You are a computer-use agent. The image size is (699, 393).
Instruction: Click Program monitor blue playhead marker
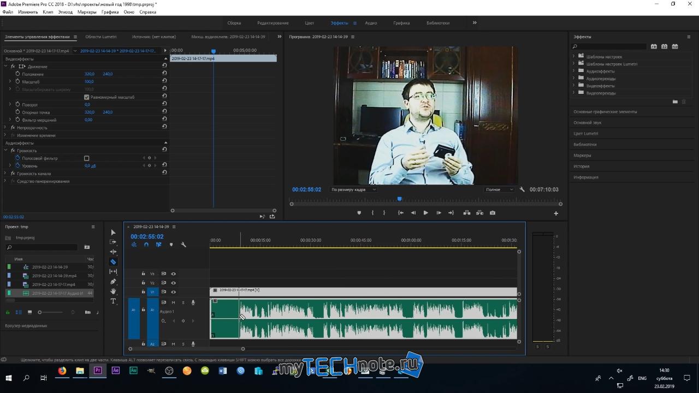[399, 199]
